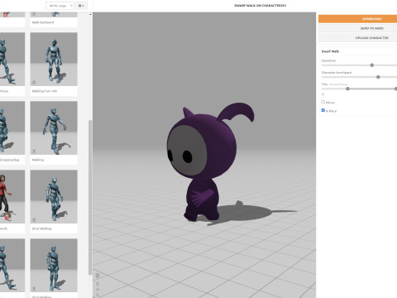
Task: Select the animation with the red-shirt woman
Action: [x=12, y=196]
